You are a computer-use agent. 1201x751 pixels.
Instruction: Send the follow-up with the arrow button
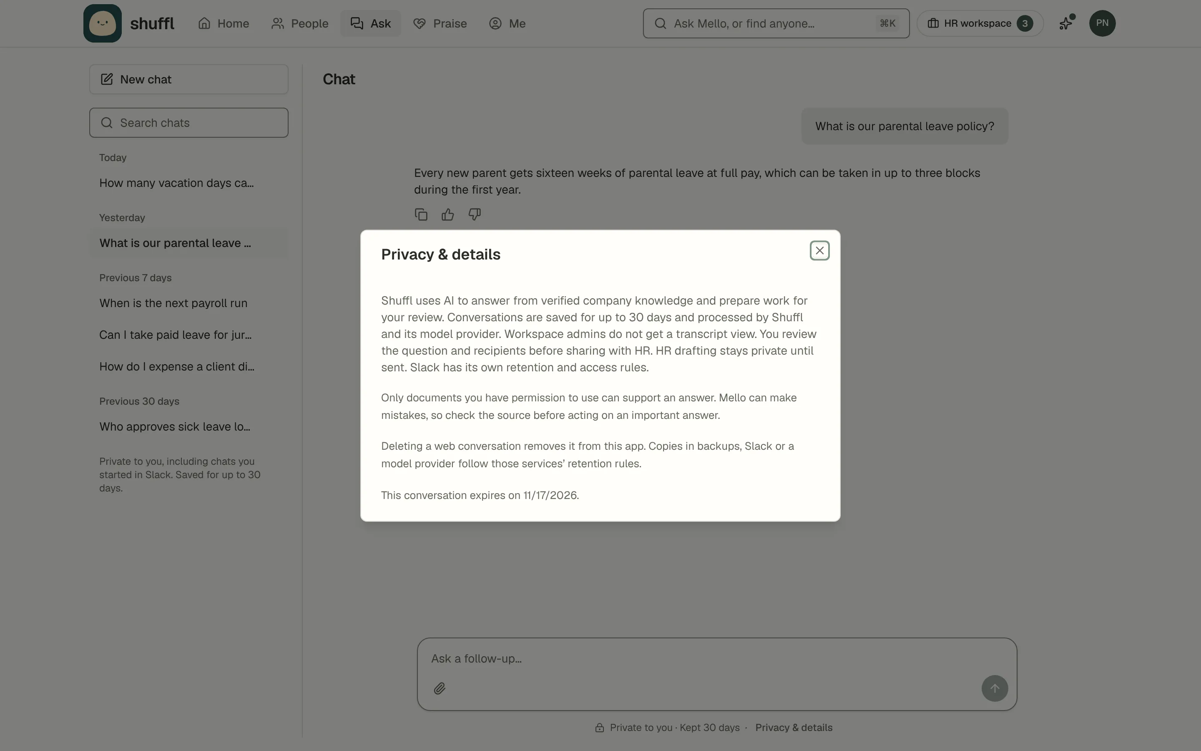[994, 688]
